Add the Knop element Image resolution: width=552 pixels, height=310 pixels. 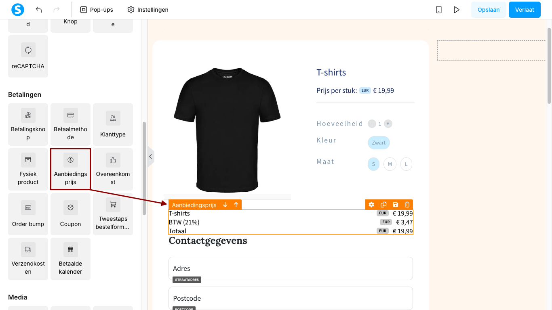[70, 25]
